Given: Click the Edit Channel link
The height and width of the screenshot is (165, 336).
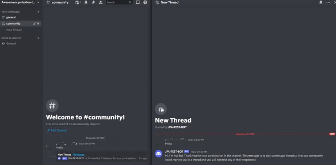Looking at the screenshot, I should point(57,130).
